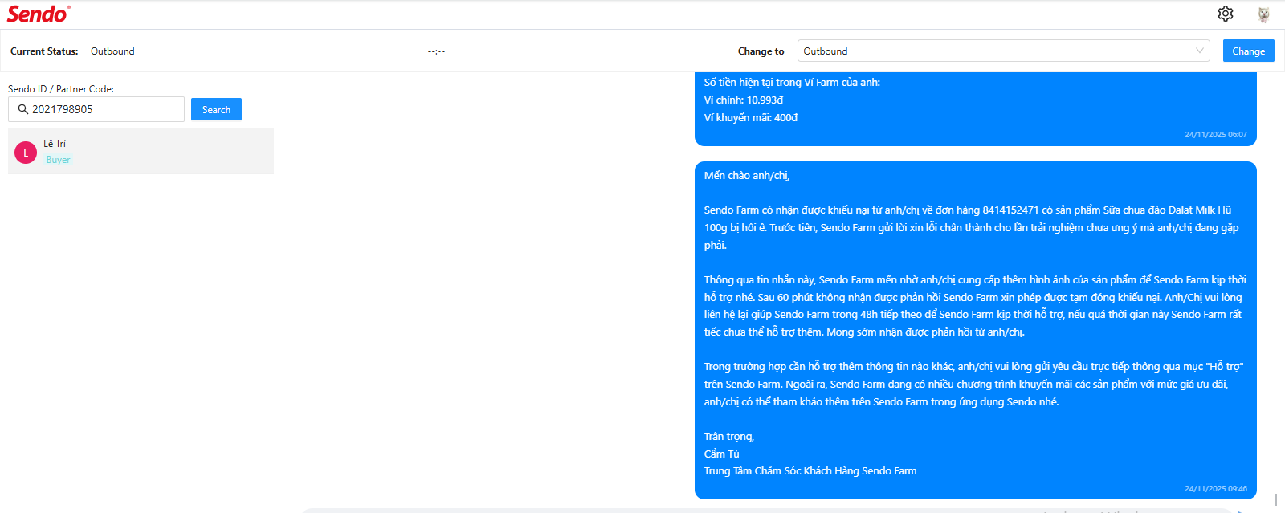Select the round L avatar of Lê Trí
Image resolution: width=1285 pixels, height=513 pixels.
click(x=26, y=153)
